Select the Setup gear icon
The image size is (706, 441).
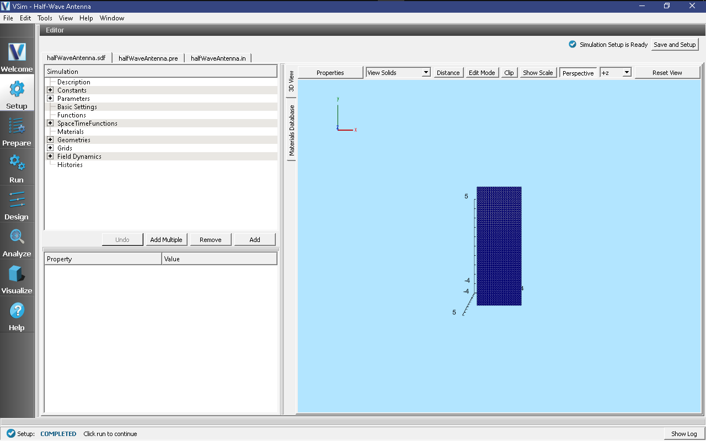[17, 89]
